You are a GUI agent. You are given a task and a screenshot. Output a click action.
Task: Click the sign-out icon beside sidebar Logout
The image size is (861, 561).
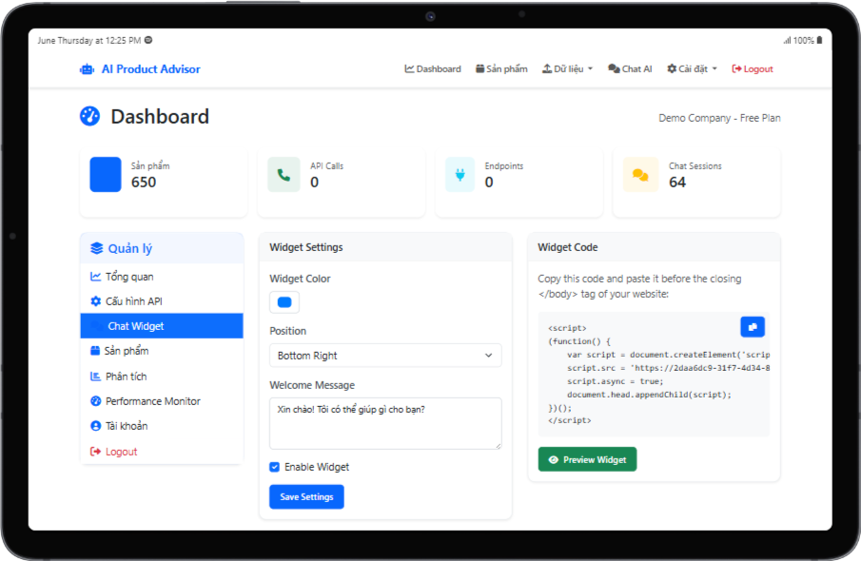pos(95,452)
